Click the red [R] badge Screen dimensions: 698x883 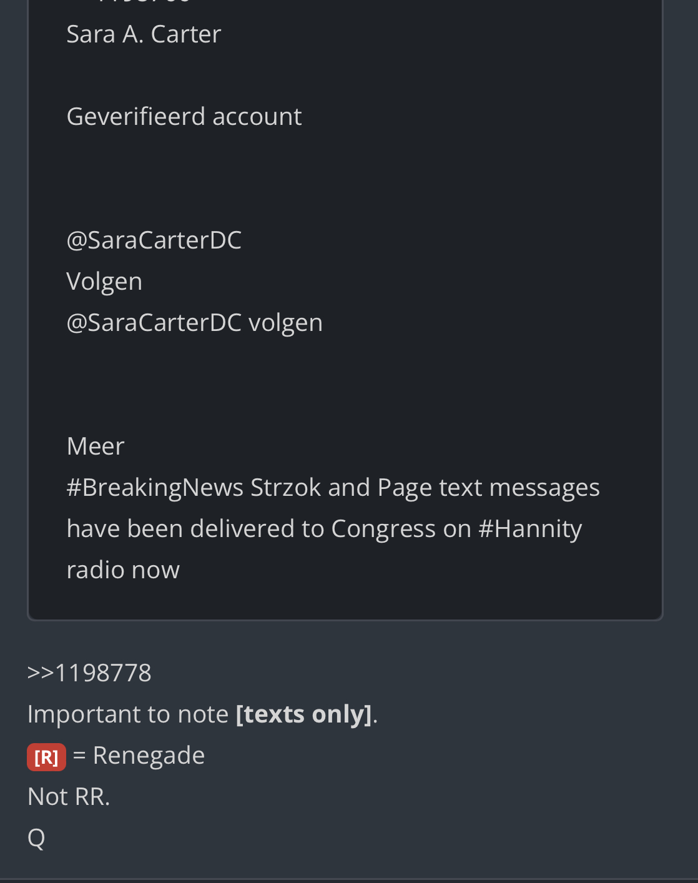[46, 757]
